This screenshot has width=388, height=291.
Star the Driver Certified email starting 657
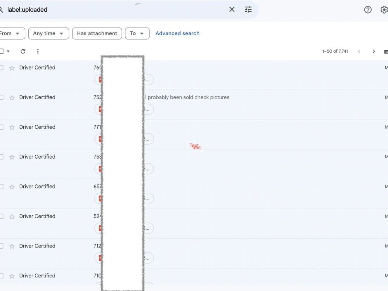pos(12,187)
